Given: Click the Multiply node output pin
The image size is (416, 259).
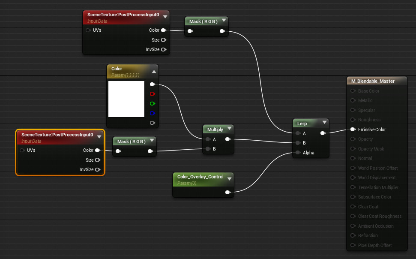Looking at the screenshot, I should coord(227,139).
